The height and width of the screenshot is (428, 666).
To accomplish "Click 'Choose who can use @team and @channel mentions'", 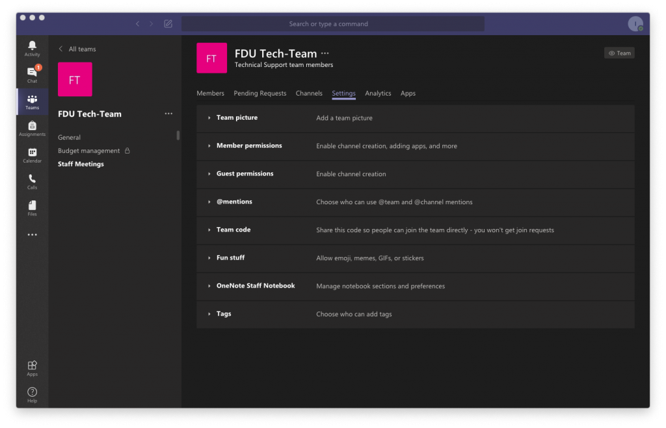I will pos(394,202).
